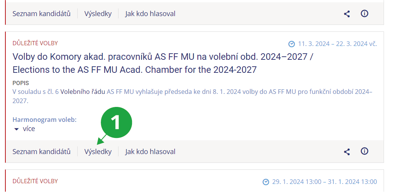The height and width of the screenshot is (192, 399).
Task: Click DŮLEŽITÉ VOLBY label above Komory title
Action: pyautogui.click(x=35, y=43)
